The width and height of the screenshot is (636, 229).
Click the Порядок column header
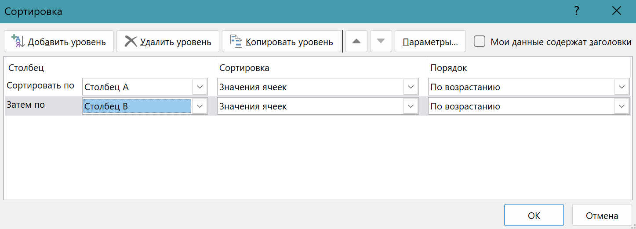448,68
